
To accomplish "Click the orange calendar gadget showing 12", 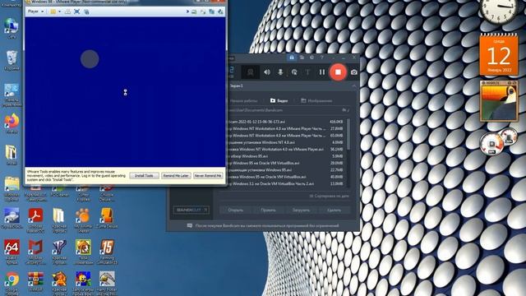I will coord(499,54).
